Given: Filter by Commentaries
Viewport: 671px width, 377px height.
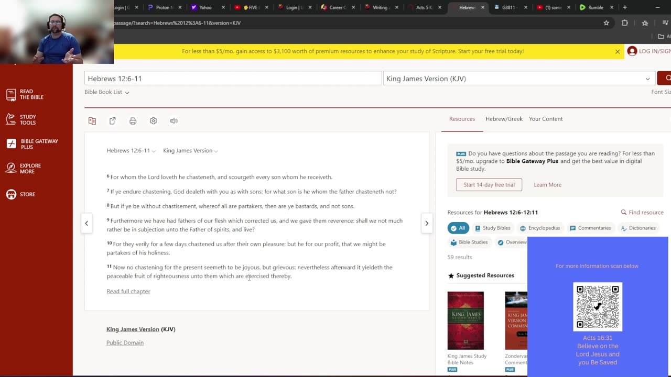Looking at the screenshot, I should pyautogui.click(x=590, y=228).
